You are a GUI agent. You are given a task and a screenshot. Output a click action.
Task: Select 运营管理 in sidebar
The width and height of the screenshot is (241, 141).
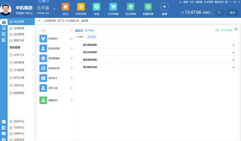pyautogui.click(x=19, y=28)
